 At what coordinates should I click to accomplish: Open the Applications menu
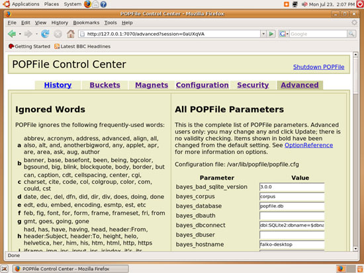click(26, 4)
